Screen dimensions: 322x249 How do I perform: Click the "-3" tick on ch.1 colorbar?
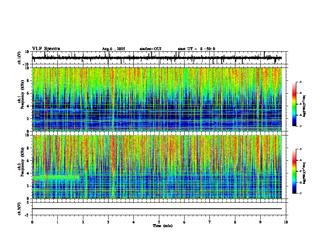tap(300, 82)
